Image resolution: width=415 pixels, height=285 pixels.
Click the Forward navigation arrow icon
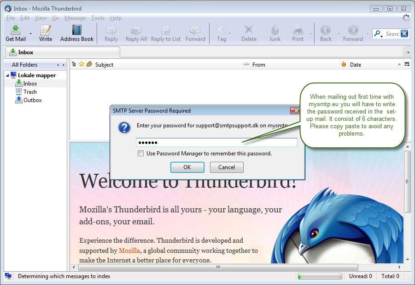pyautogui.click(x=353, y=30)
